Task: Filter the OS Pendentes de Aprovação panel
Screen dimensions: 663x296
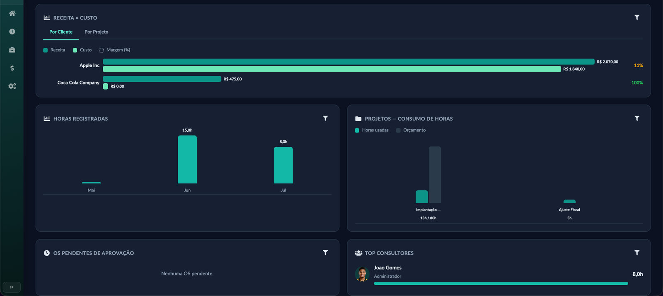Action: pos(325,253)
